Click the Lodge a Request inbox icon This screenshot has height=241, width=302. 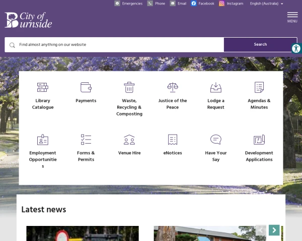pos(216,87)
